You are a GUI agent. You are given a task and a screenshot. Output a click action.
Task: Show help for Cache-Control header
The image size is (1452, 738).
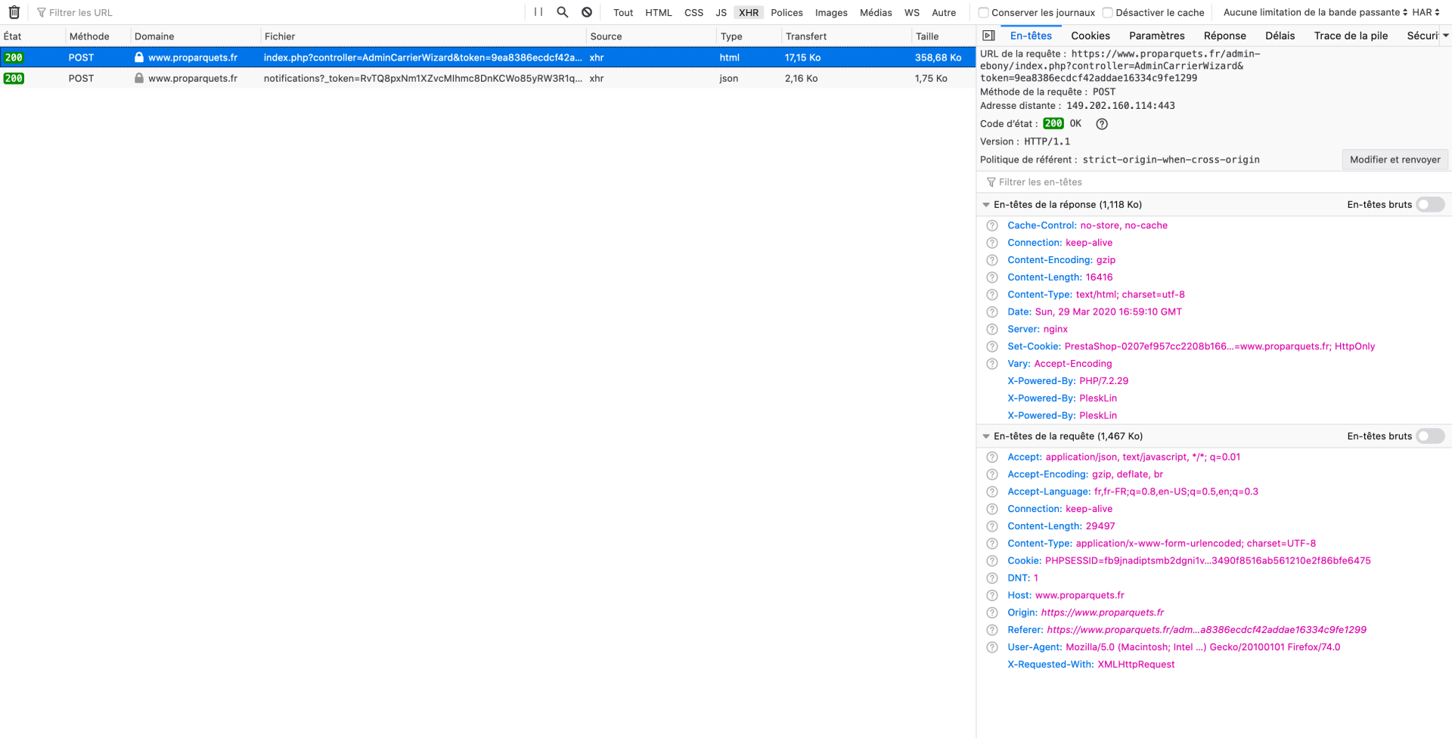(992, 225)
